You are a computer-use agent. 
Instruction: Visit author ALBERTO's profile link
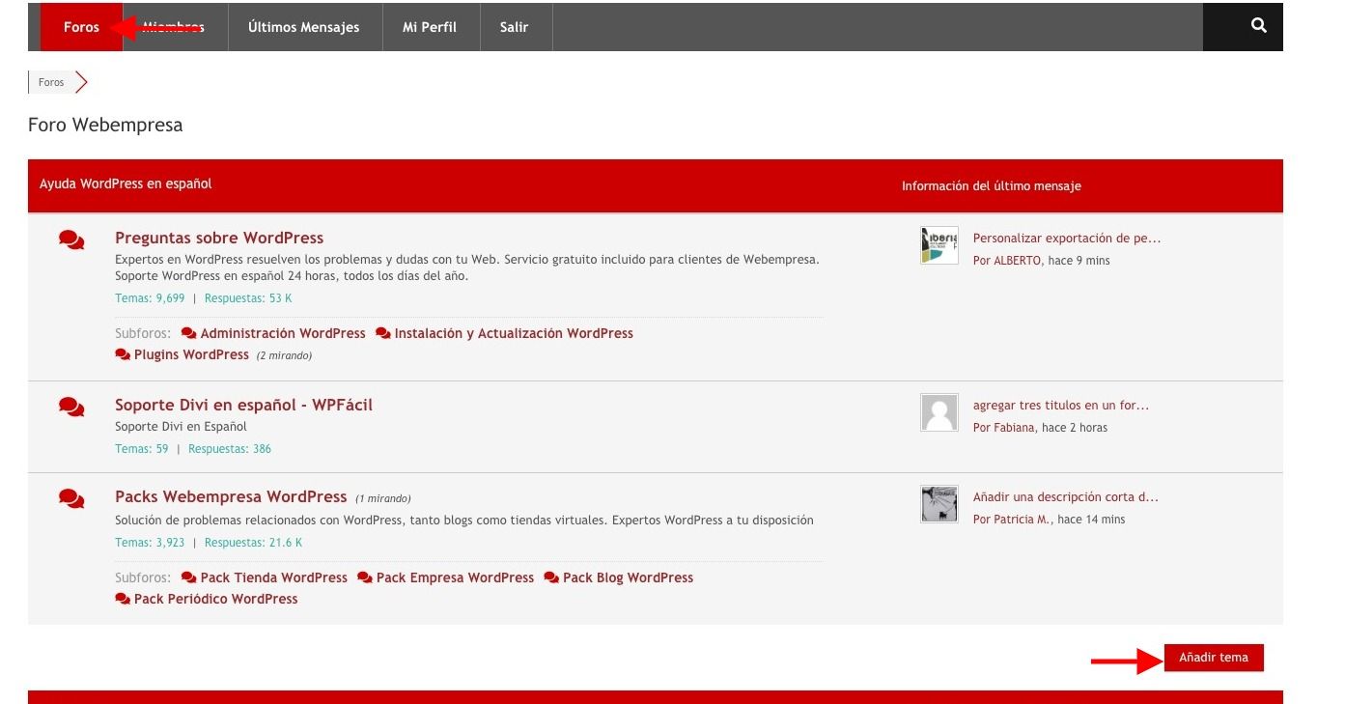[x=1018, y=261]
